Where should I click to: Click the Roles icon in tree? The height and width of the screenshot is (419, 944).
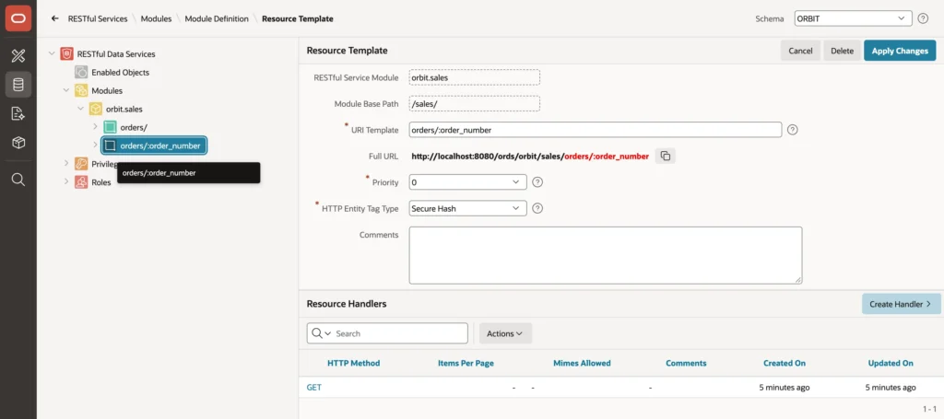click(81, 181)
